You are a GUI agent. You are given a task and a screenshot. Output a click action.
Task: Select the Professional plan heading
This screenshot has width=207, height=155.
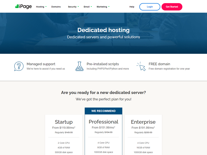[103, 122]
